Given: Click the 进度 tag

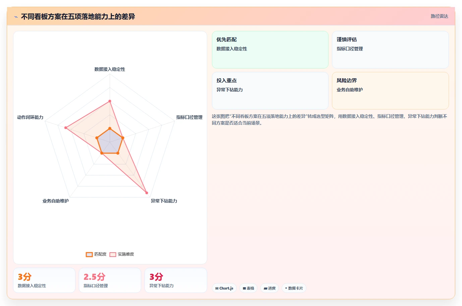Looking at the screenshot, I should coord(270,288).
